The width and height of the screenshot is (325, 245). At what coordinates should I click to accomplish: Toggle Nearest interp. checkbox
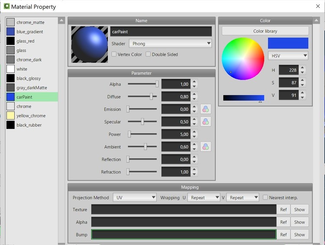(265, 197)
